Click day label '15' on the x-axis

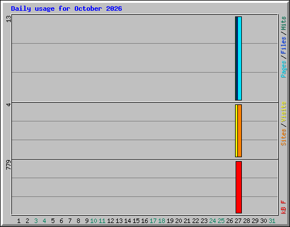tap(136, 221)
